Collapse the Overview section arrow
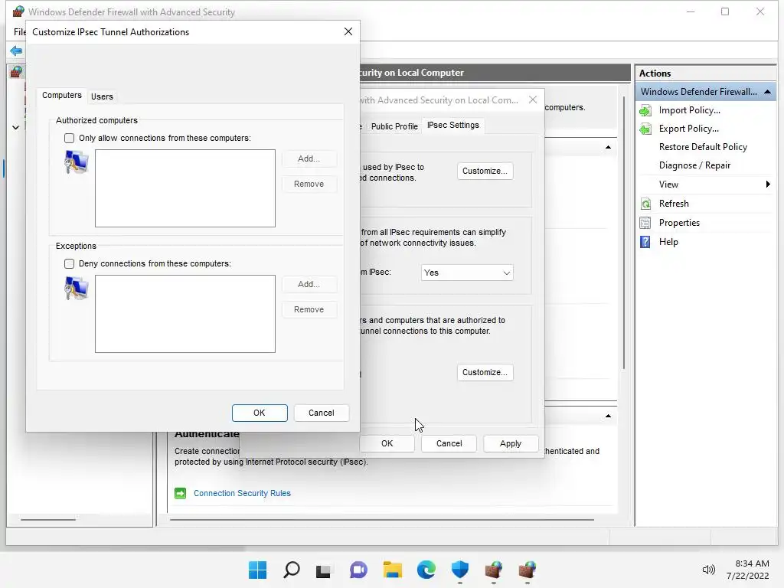Image resolution: width=784 pixels, height=588 pixels. click(608, 147)
